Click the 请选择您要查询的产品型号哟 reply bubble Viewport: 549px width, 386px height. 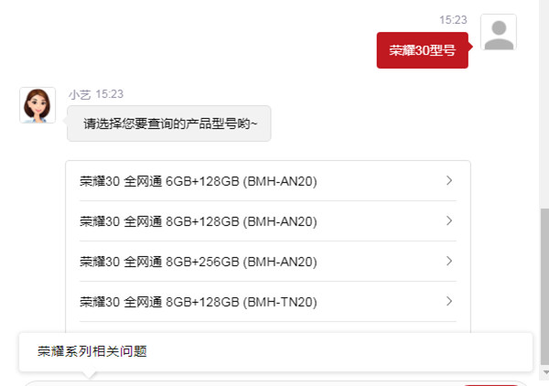pos(168,123)
